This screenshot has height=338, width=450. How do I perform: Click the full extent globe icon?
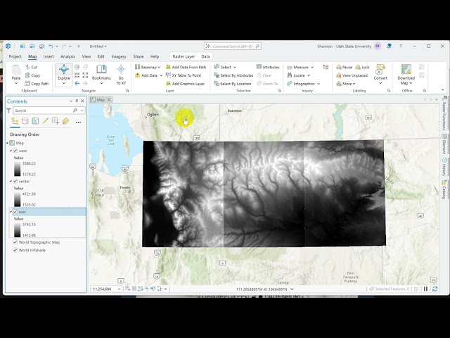[77, 67]
